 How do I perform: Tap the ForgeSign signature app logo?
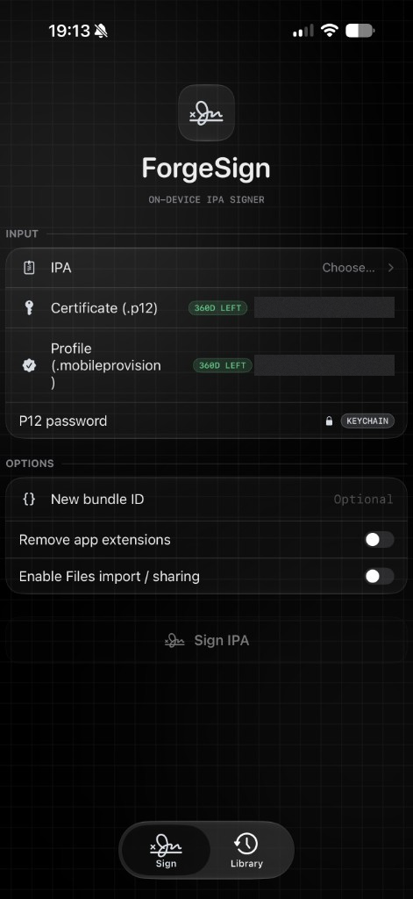pos(206,113)
